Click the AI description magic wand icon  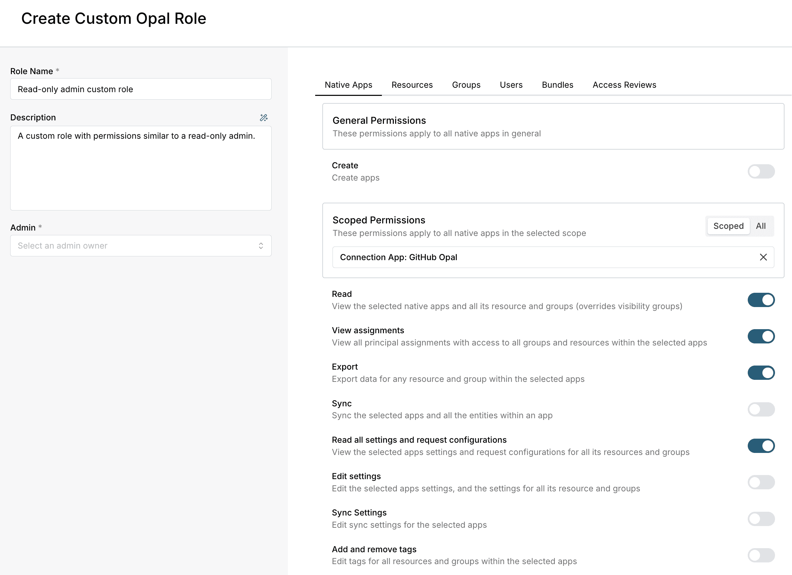coord(264,118)
